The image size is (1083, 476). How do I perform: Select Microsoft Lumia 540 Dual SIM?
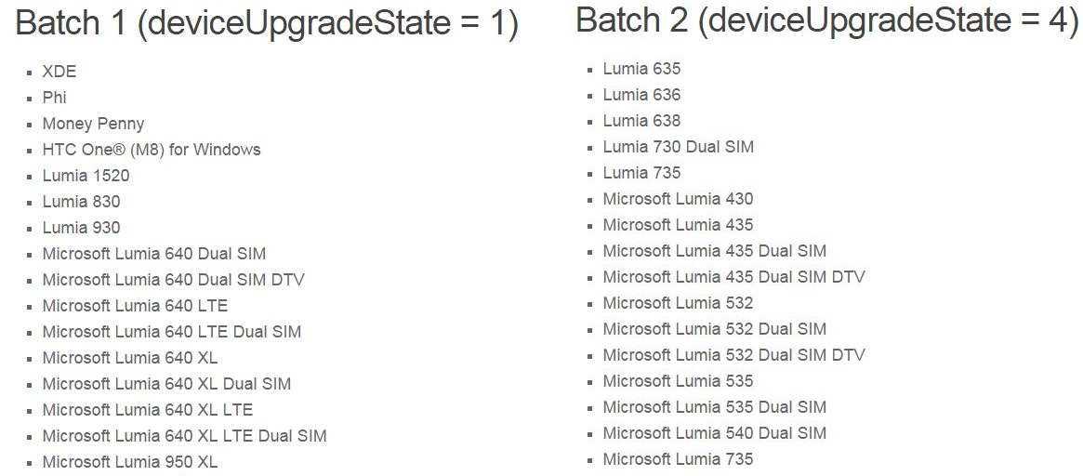pos(714,433)
